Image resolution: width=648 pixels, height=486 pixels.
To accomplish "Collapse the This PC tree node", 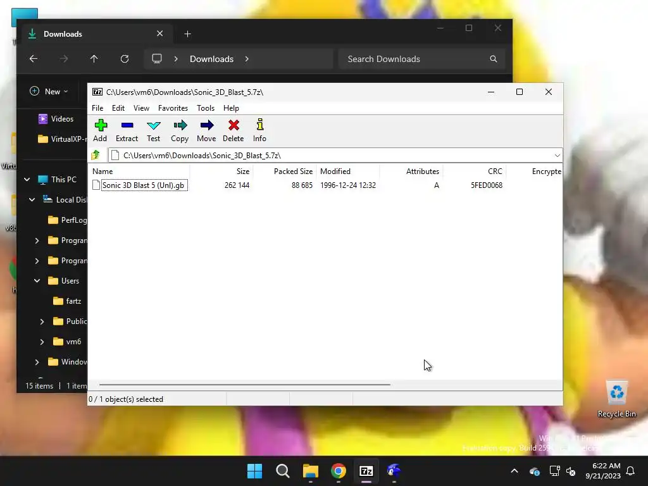I will point(27,179).
